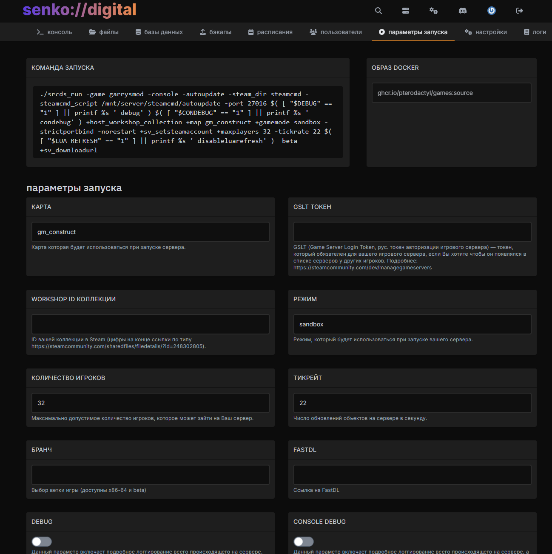Click the blue power account icon

[x=492, y=11]
